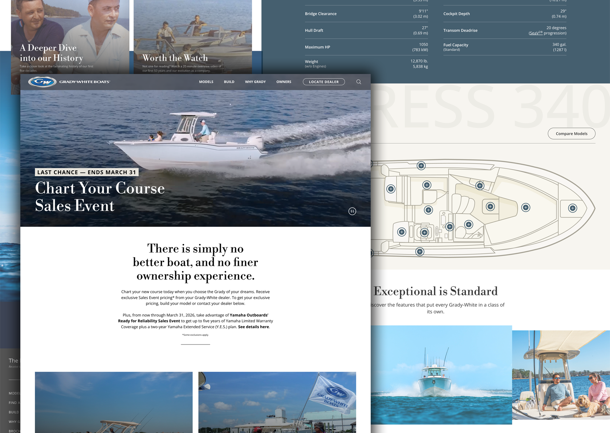Open the plus hotspot in the foredeck center

(525, 207)
